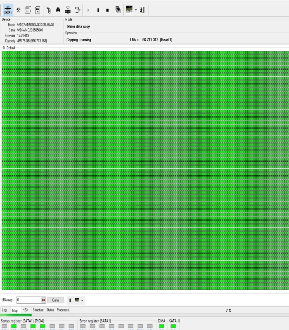The height and width of the screenshot is (330, 289).
Task: Pause the running copy task
Action: [98, 10]
